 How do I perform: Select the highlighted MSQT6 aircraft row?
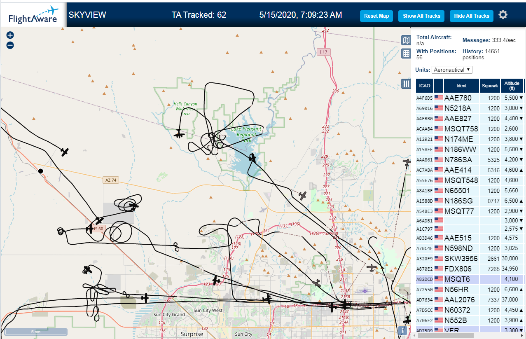point(470,279)
